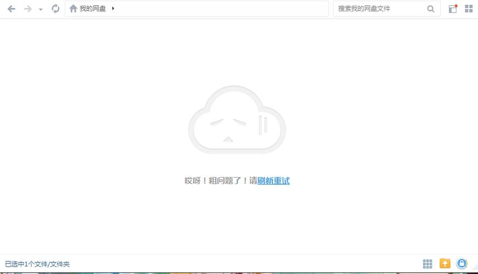Viewport: 478px width, 274px height.
Task: Click the refresh circular arrows icon
Action: click(x=55, y=9)
